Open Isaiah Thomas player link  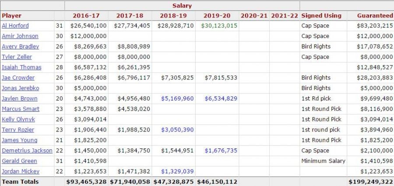[21, 68]
